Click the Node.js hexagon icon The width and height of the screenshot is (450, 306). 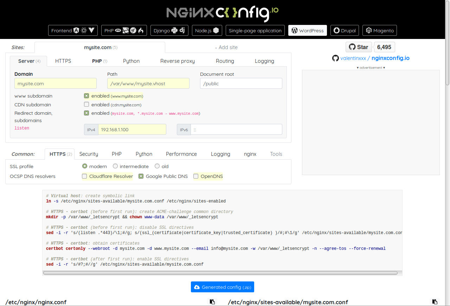(216, 31)
